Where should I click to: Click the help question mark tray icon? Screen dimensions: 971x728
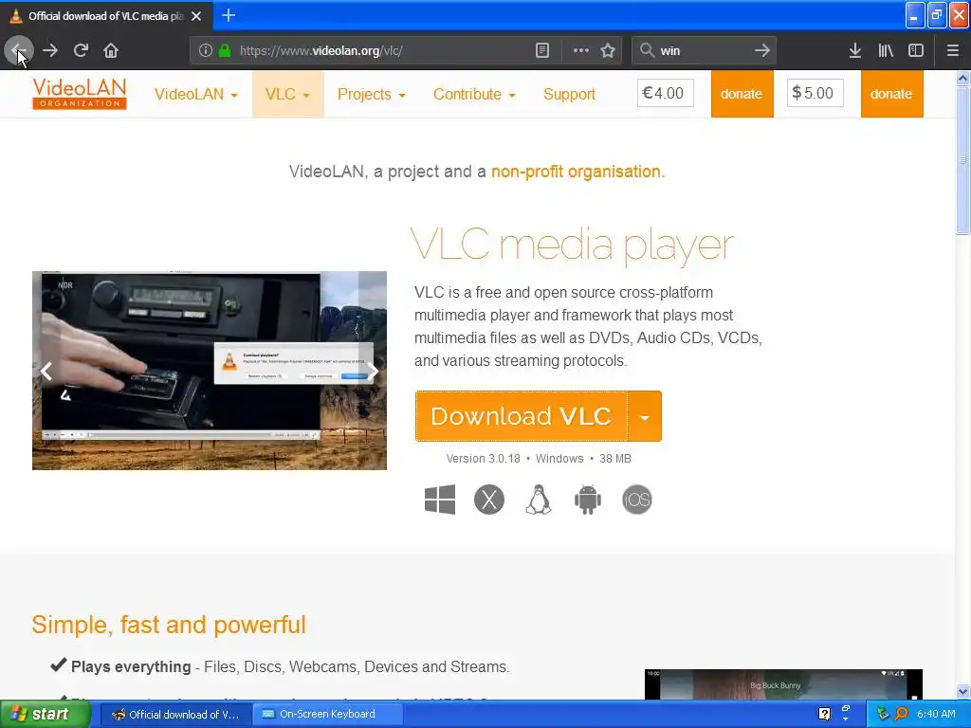pos(824,714)
